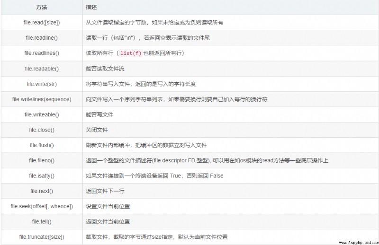The height and width of the screenshot is (245, 379).
Task: Select the file.fileno() method cell
Action: click(42, 160)
